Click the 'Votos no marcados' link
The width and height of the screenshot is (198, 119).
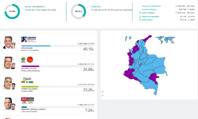pyautogui.click(x=150, y=17)
